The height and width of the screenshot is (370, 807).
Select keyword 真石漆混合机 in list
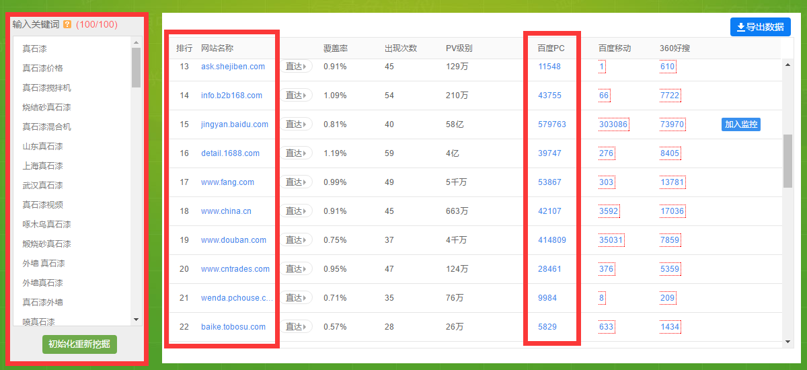point(46,126)
